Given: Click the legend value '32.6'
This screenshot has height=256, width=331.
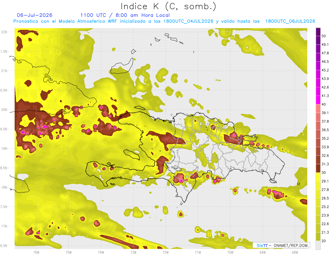Looking at the screenshot, I should (325, 155).
